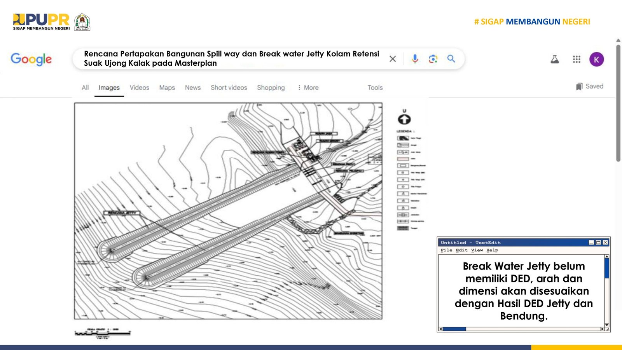Switch to the Videos tab
This screenshot has height=350, width=622.
(139, 87)
